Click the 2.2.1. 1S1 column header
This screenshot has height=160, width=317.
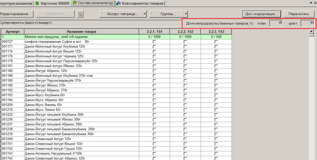[x=155, y=32]
